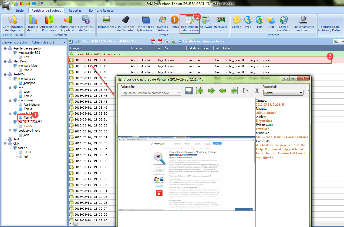Click Páginas web Populares icon

pos(68,21)
